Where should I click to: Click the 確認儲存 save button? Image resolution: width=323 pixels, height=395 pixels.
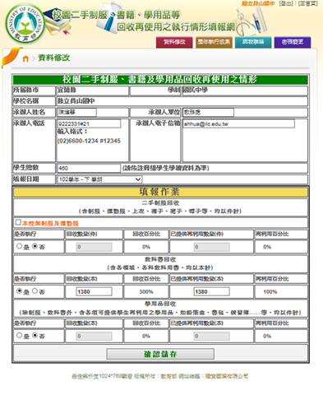(160, 354)
